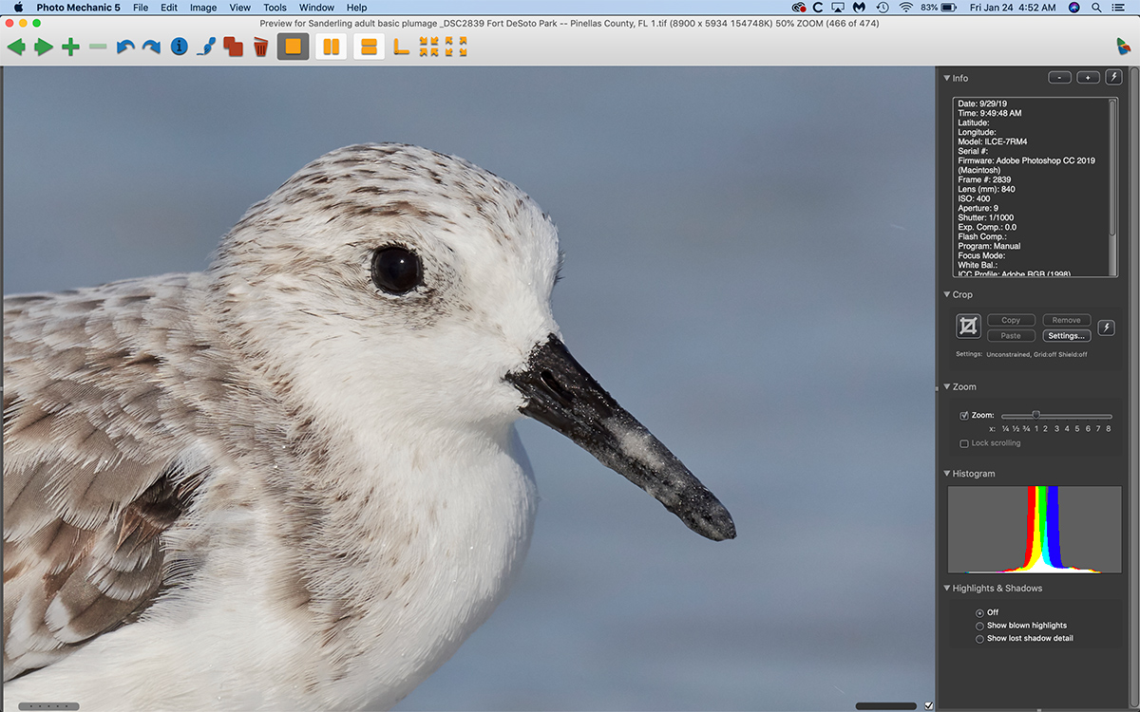Image resolution: width=1140 pixels, height=712 pixels.
Task: Click the crop tool icon in Crop panel
Action: click(968, 327)
